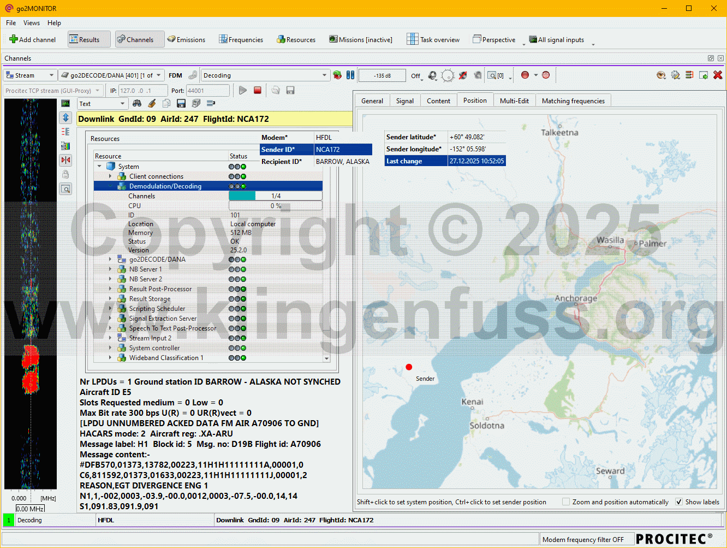Pause decoding with the blue pause icon
This screenshot has height=548, width=727.
click(x=350, y=75)
